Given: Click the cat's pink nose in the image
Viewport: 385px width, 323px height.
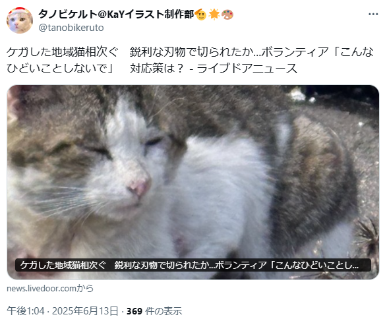Looking at the screenshot, I should point(140,187).
